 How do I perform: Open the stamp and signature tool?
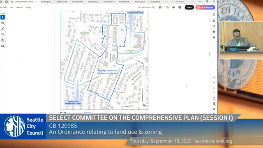tap(3, 46)
